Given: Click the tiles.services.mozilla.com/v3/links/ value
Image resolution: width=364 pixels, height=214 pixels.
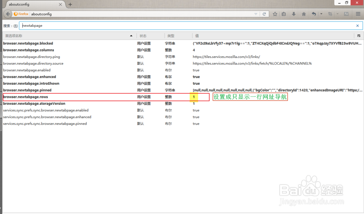Looking at the screenshot, I should [x=226, y=57].
